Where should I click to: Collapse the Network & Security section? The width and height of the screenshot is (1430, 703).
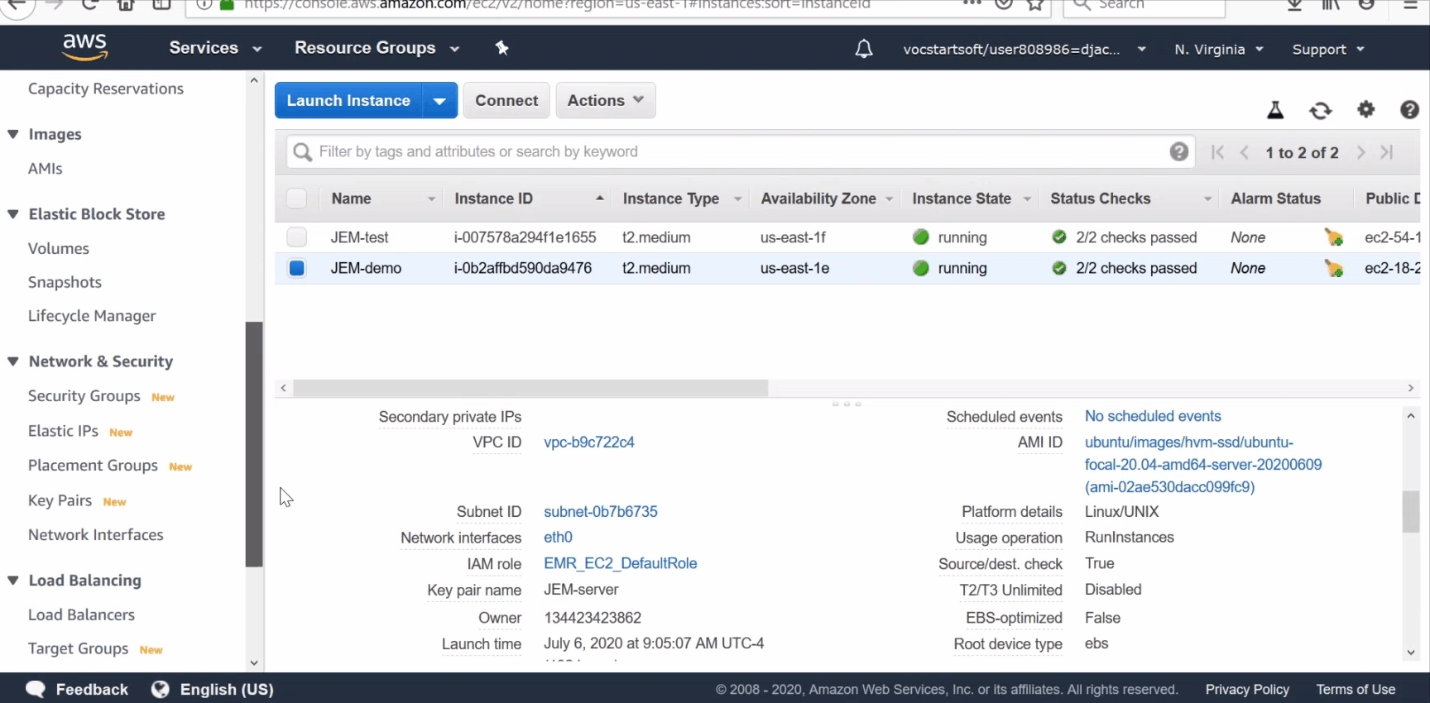click(x=13, y=361)
